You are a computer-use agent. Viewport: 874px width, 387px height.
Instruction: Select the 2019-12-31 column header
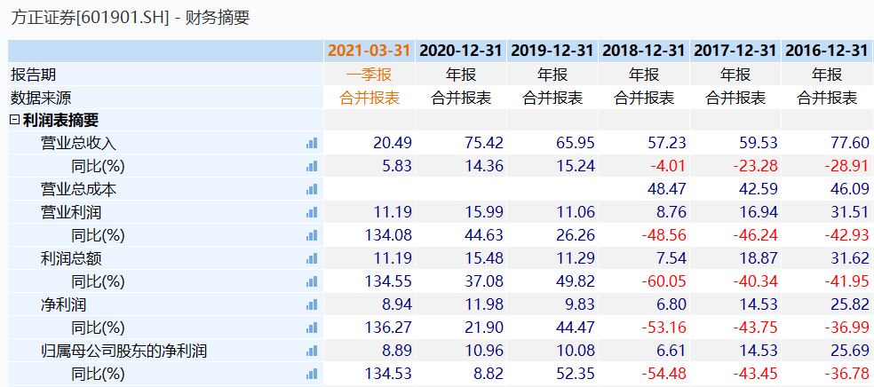point(552,51)
